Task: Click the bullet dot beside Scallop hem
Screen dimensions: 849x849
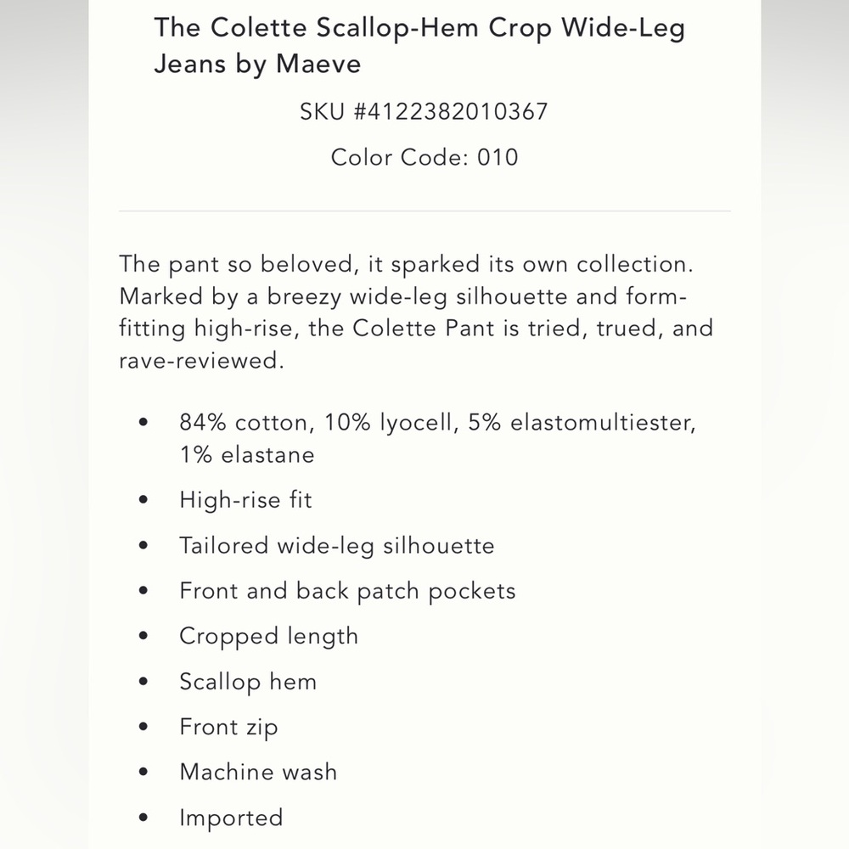Action: 143,682
